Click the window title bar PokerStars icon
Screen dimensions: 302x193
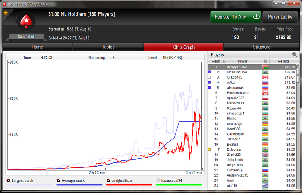click(x=5, y=4)
